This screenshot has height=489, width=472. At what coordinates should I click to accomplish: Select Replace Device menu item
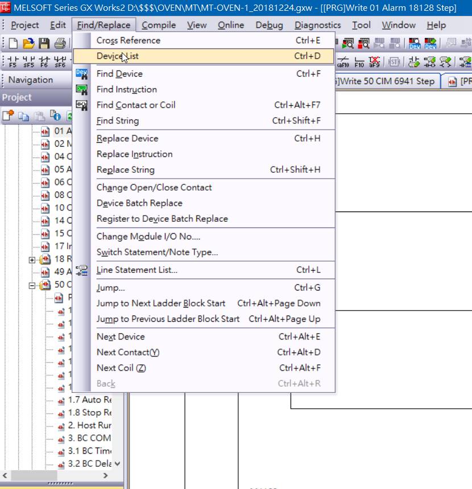click(x=127, y=138)
